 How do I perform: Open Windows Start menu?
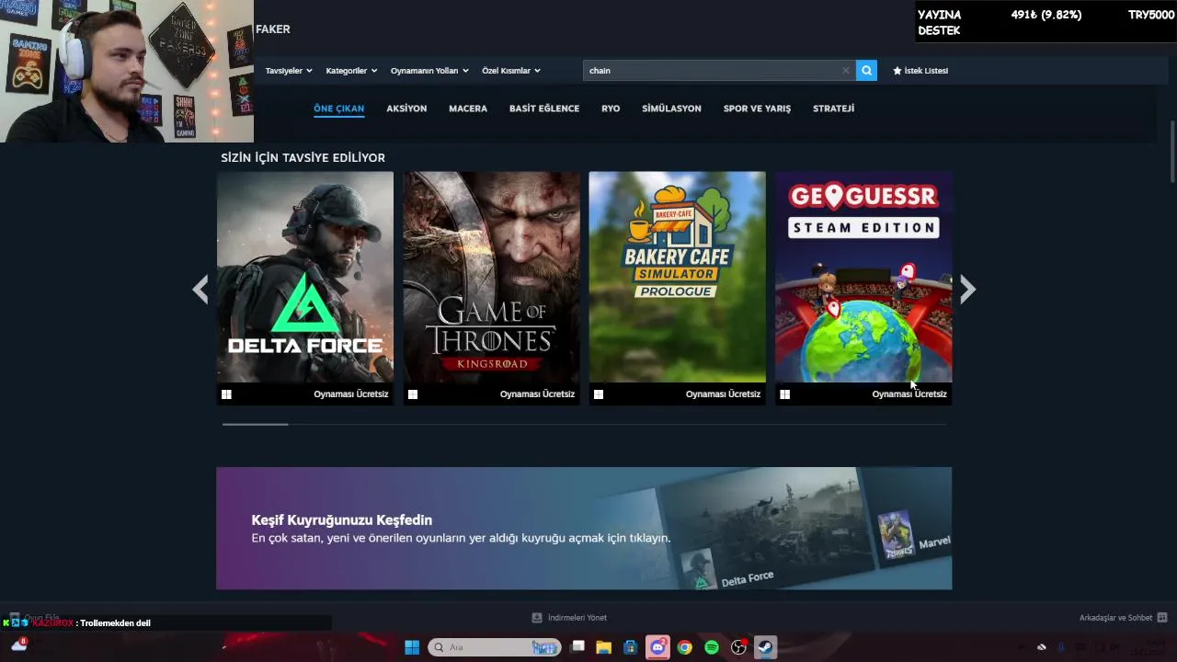point(412,647)
